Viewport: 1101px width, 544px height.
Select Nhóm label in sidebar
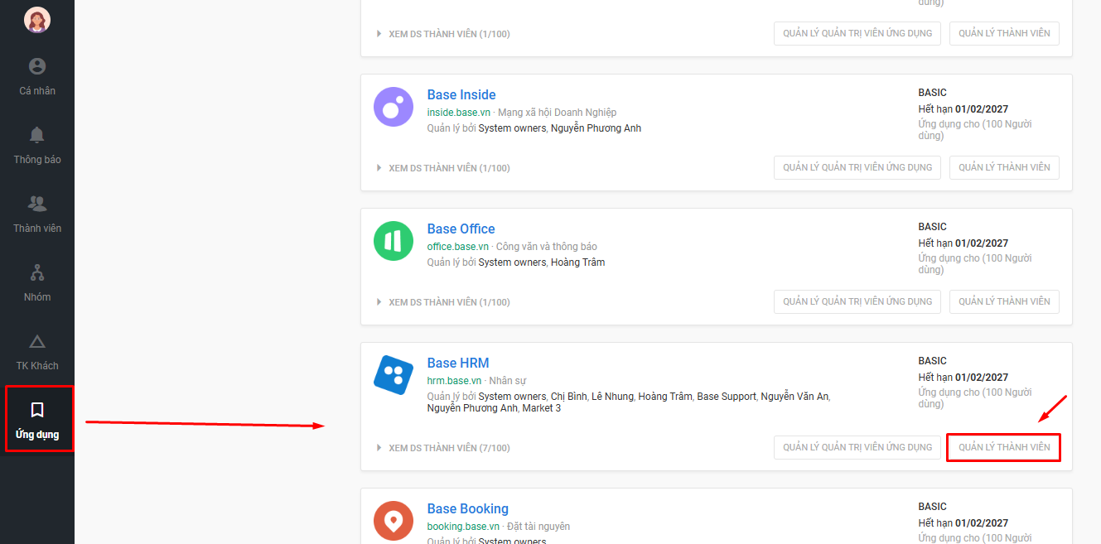pos(37,297)
